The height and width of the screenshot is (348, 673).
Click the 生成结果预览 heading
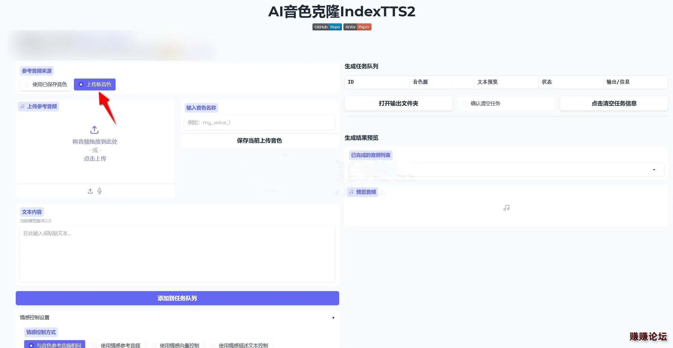pyautogui.click(x=361, y=138)
